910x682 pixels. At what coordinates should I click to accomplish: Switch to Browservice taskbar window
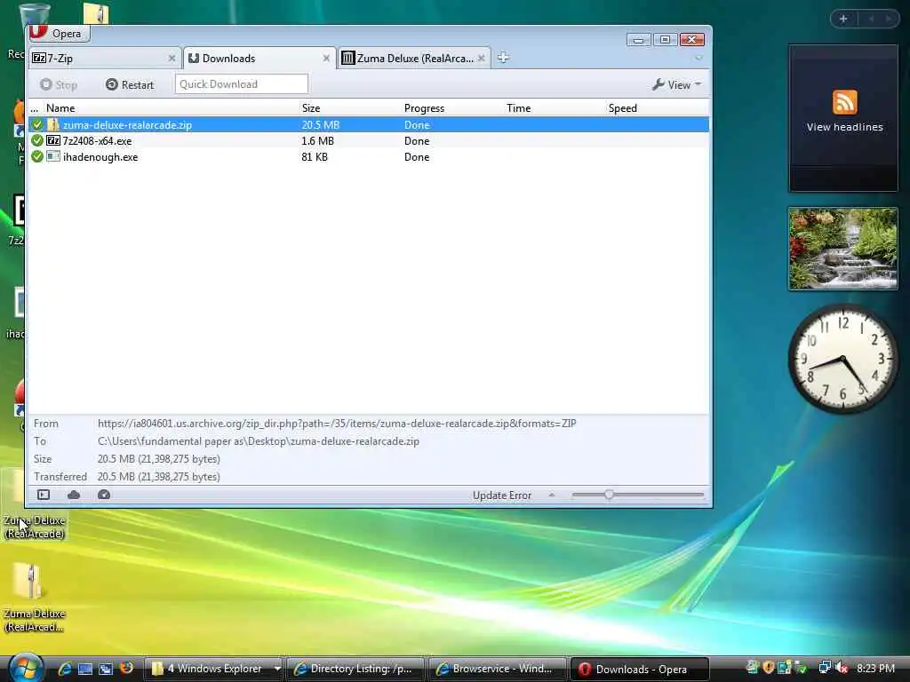(498, 669)
